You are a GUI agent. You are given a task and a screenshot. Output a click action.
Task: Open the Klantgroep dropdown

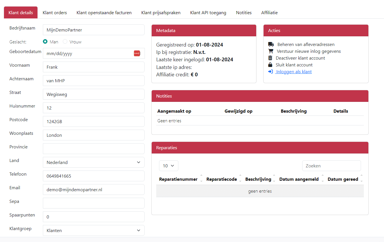pos(94,230)
